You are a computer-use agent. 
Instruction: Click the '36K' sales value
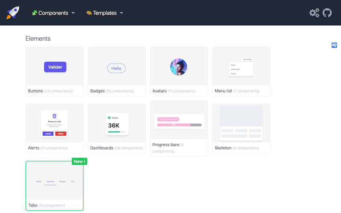[114, 125]
